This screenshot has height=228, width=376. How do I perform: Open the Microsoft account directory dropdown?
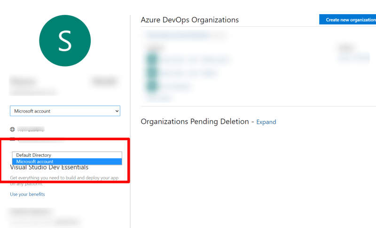coord(65,111)
